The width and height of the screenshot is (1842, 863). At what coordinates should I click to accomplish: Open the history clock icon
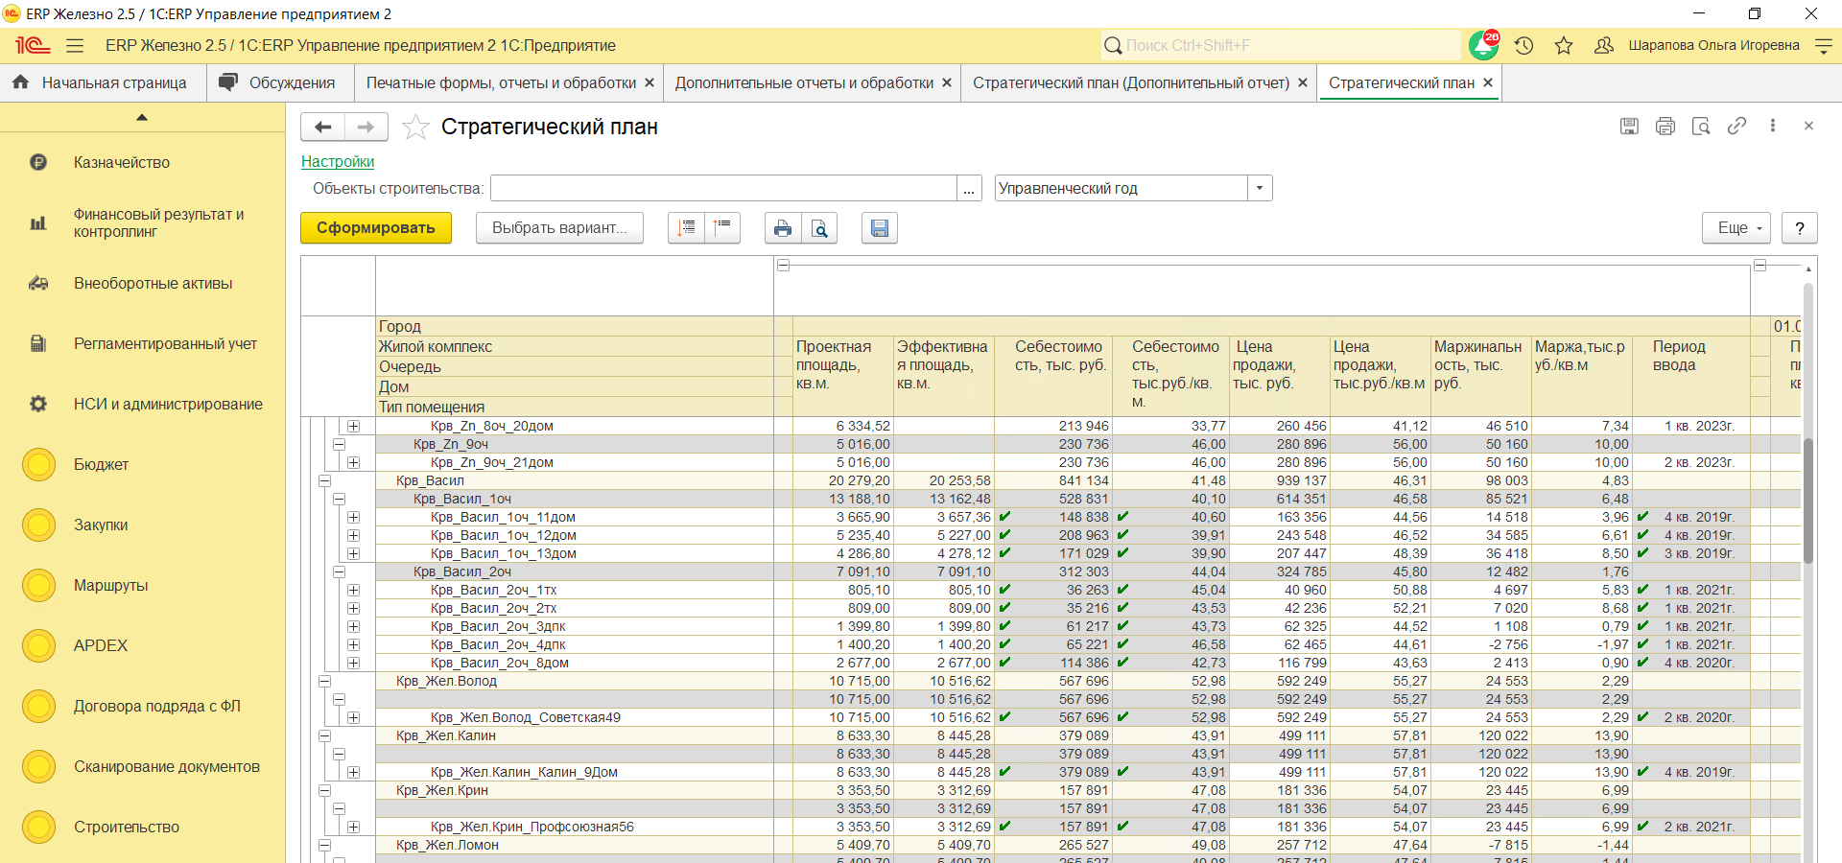coord(1524,45)
